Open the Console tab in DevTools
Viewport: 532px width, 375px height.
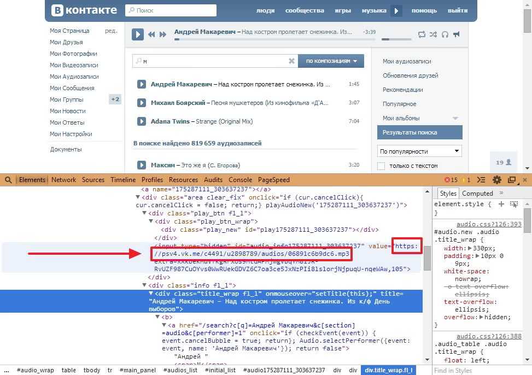pyautogui.click(x=240, y=180)
